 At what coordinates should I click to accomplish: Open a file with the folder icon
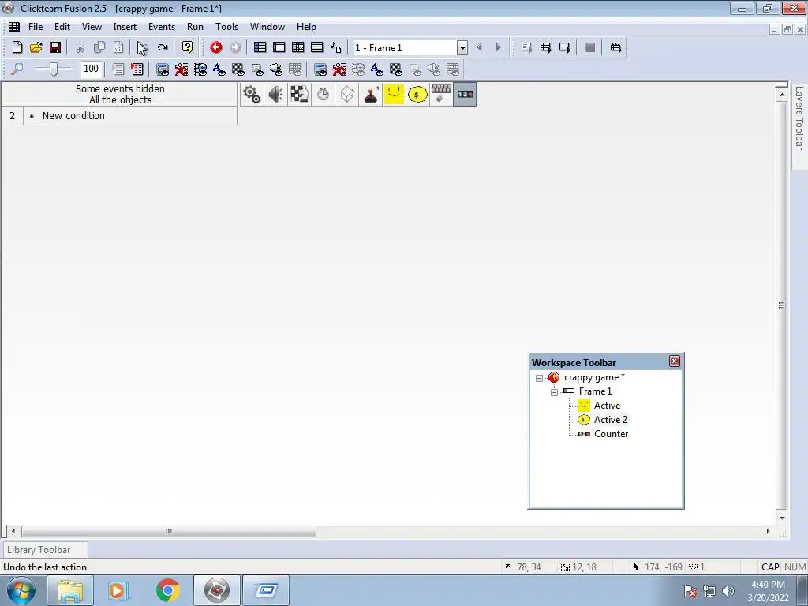(36, 48)
